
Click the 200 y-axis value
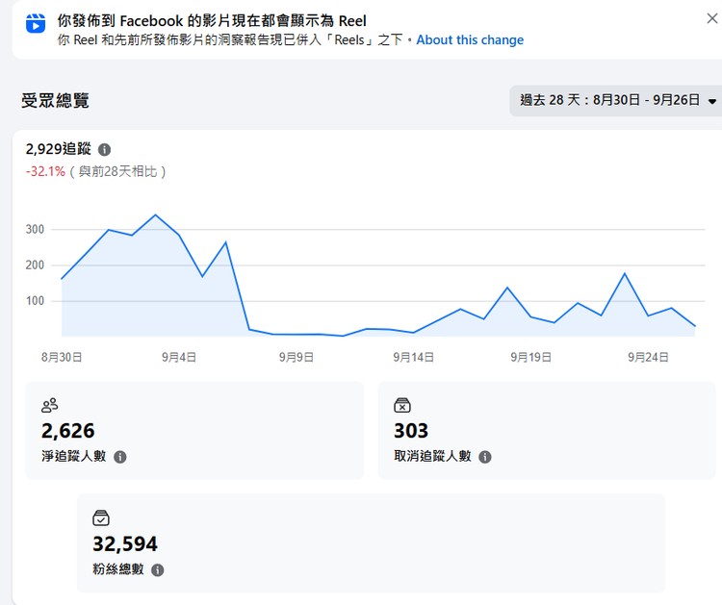click(x=35, y=265)
